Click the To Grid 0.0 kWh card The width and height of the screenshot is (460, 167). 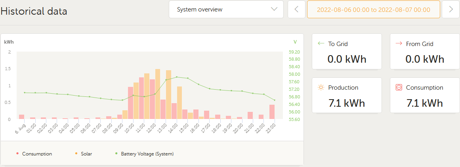tap(347, 52)
